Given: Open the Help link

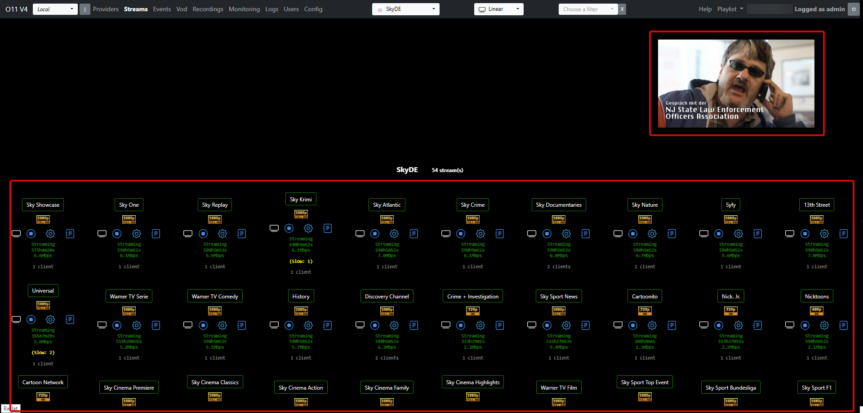Looking at the screenshot, I should pyautogui.click(x=705, y=9).
